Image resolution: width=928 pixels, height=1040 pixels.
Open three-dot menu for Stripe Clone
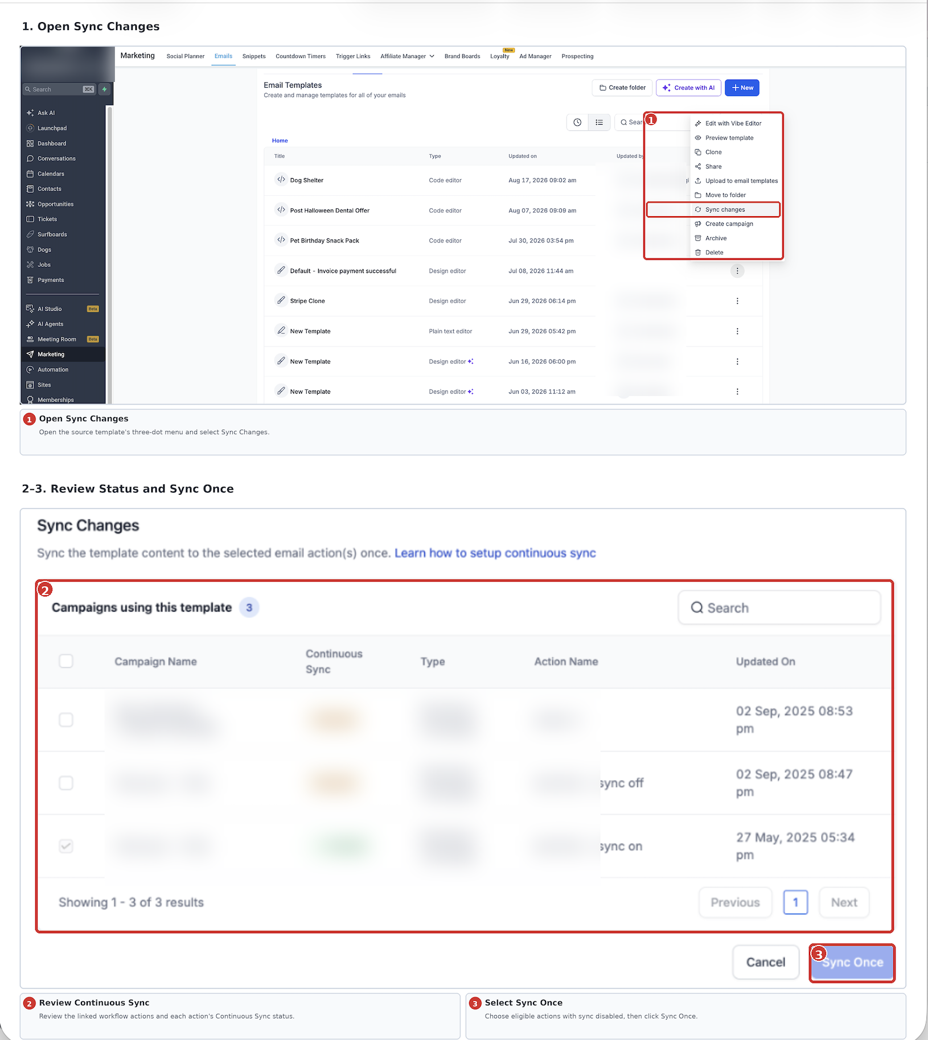[737, 301]
